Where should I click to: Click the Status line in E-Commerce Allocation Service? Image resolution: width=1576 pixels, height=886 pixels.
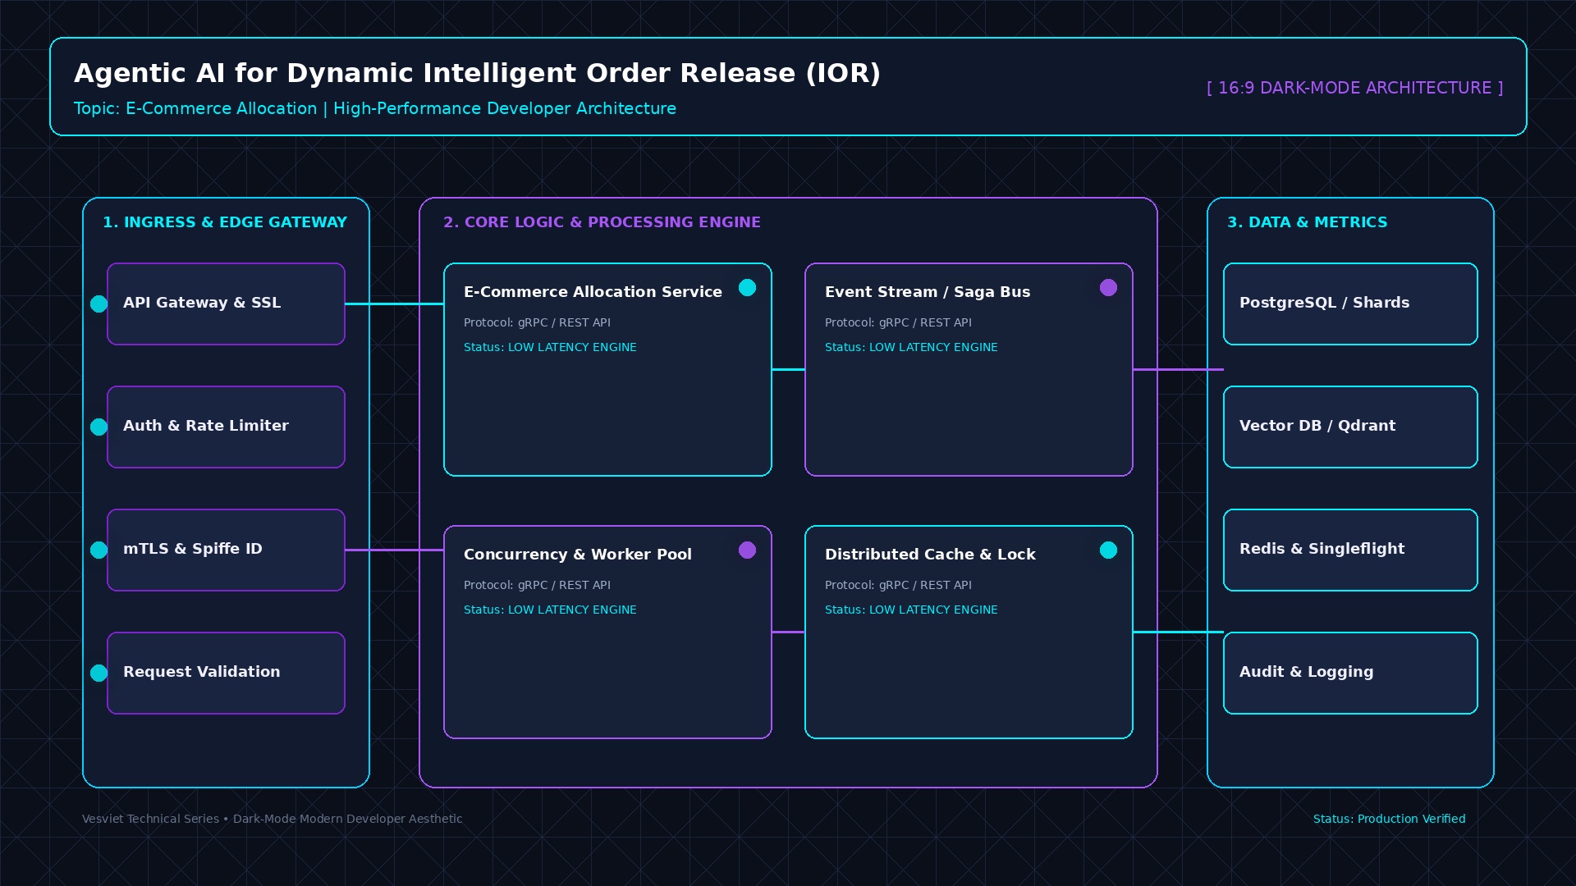pos(550,347)
